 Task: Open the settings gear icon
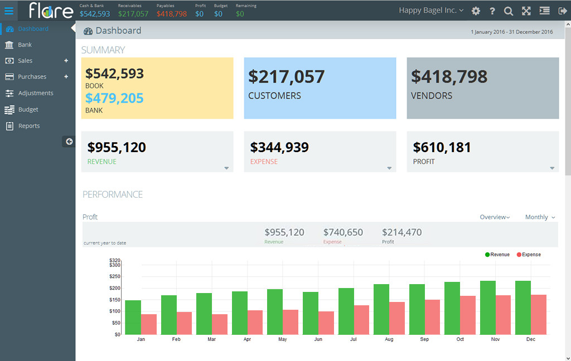point(476,11)
